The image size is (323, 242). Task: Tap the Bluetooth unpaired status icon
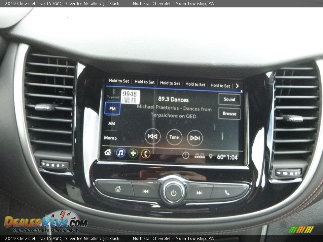tap(113, 93)
